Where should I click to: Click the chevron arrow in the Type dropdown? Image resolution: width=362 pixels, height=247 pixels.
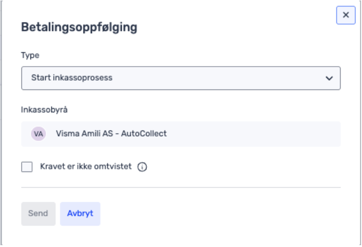329,78
